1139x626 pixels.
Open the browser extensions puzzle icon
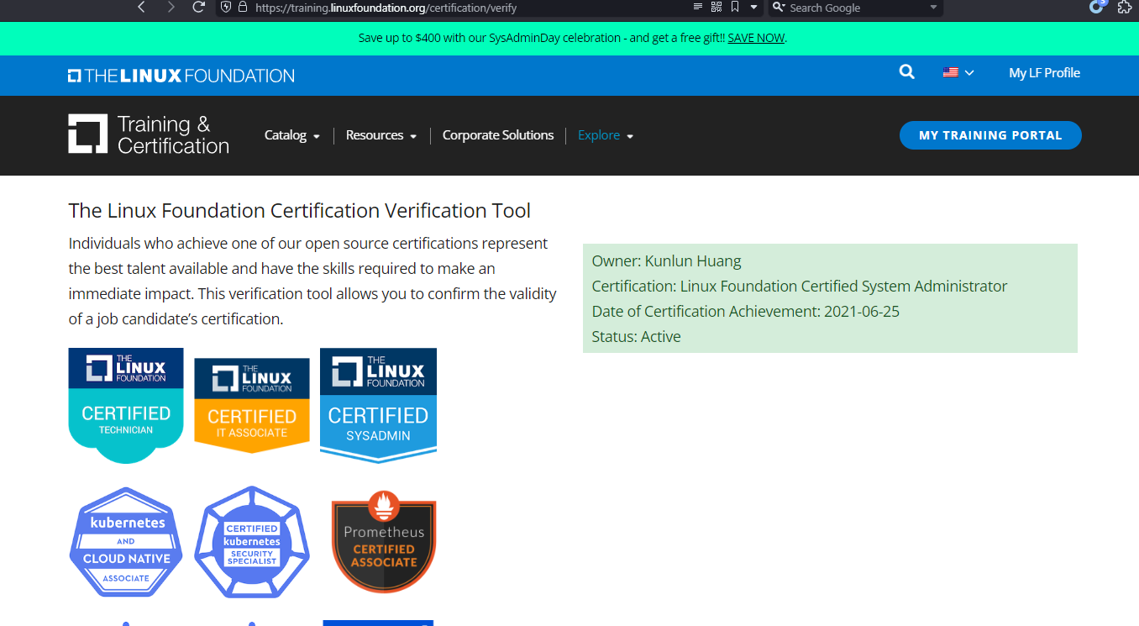tap(1125, 8)
